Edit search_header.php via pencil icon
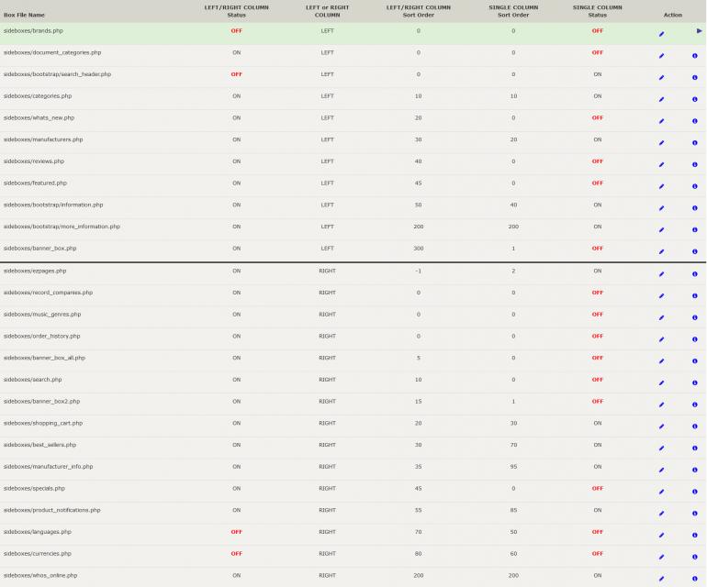 (x=661, y=77)
